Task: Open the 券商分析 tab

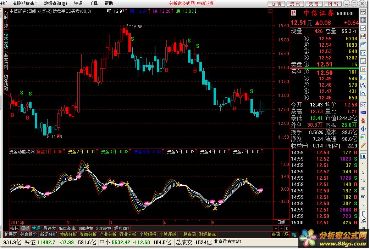Action: tap(88, 234)
